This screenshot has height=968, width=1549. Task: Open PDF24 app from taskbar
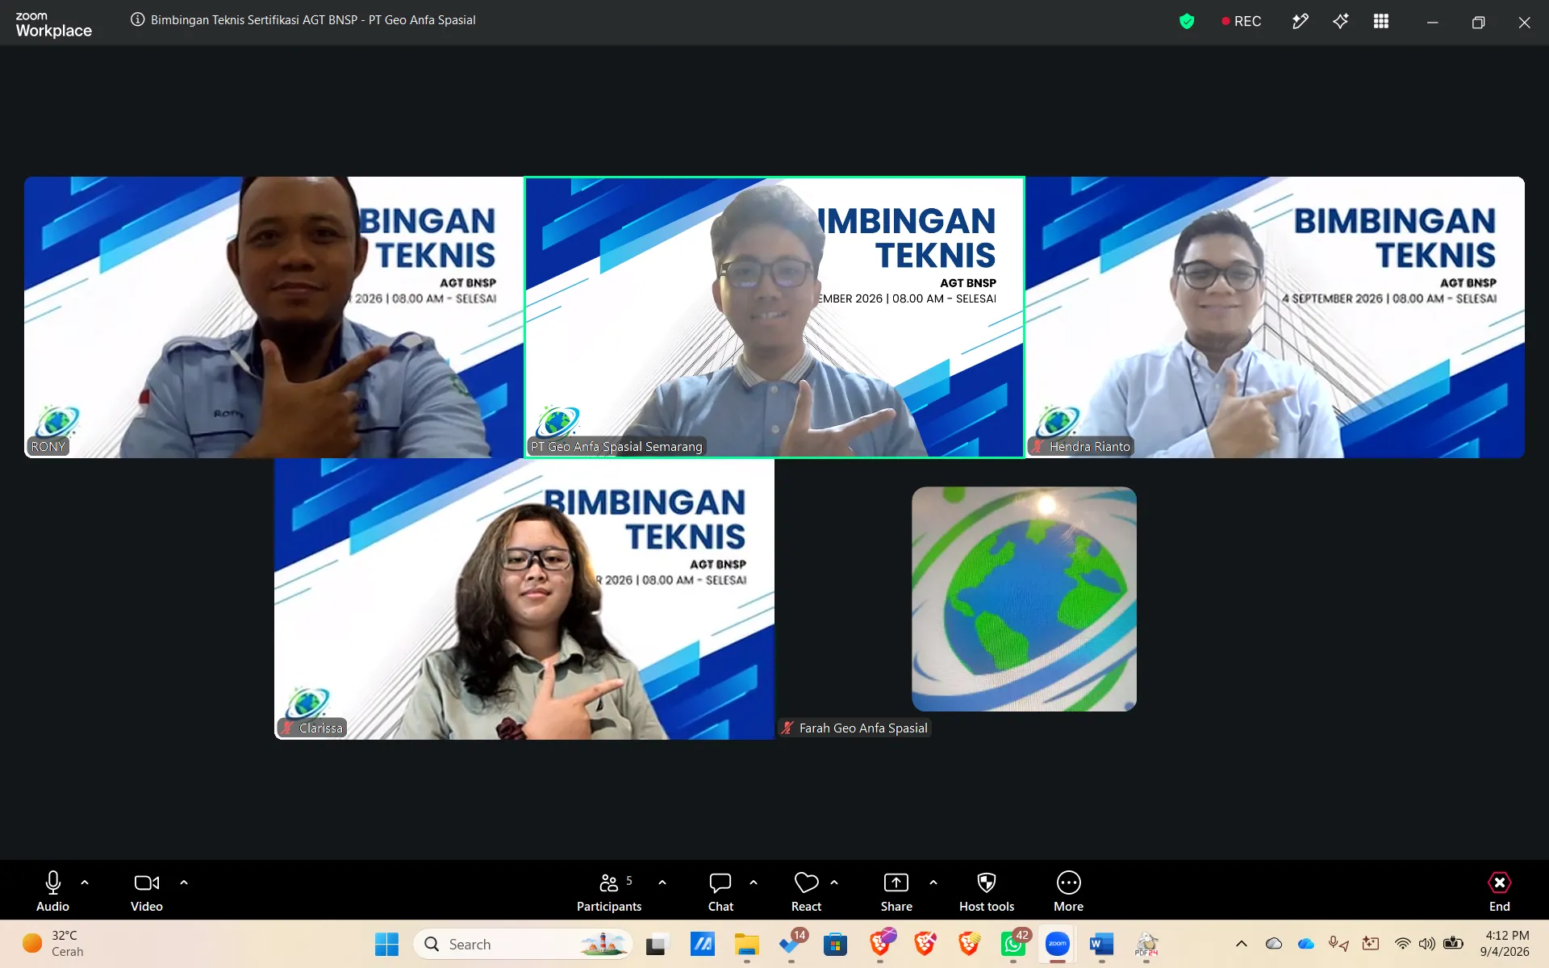click(1146, 944)
